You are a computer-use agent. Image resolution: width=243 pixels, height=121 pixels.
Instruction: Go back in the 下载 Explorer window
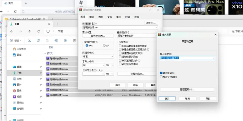click(12, 31)
